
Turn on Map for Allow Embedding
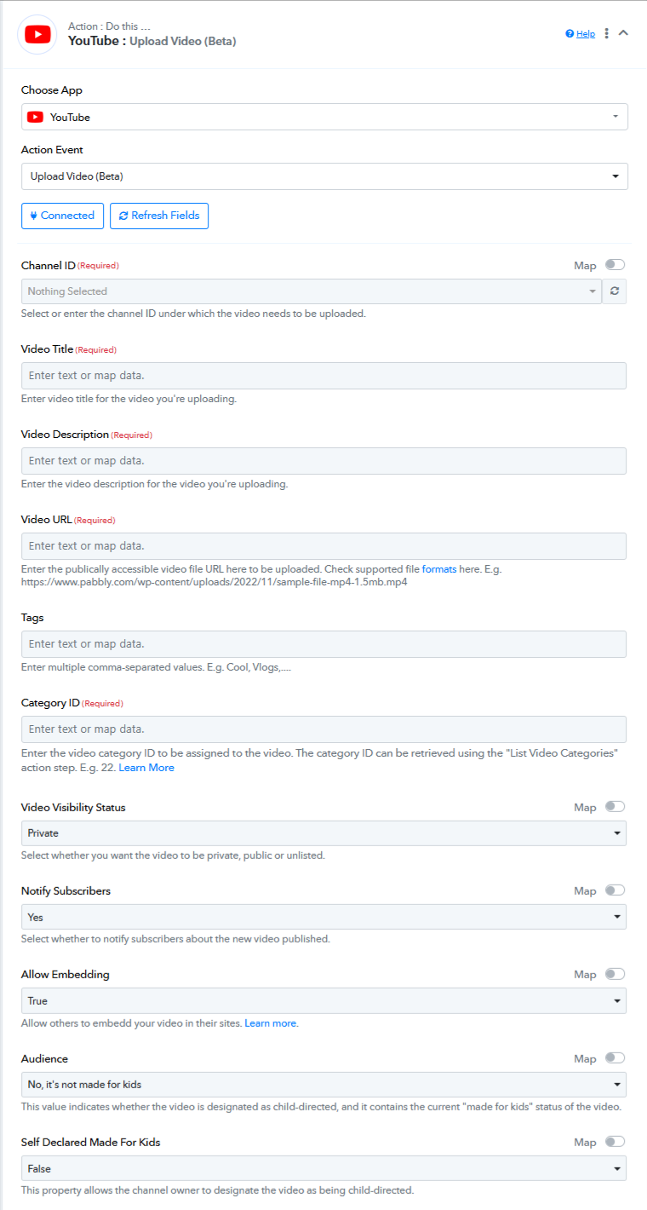click(x=615, y=973)
